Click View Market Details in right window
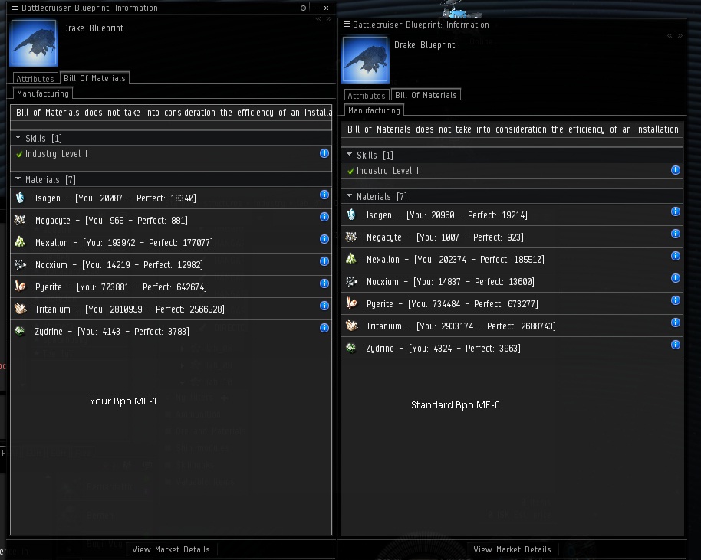The width and height of the screenshot is (701, 560). tap(512, 549)
